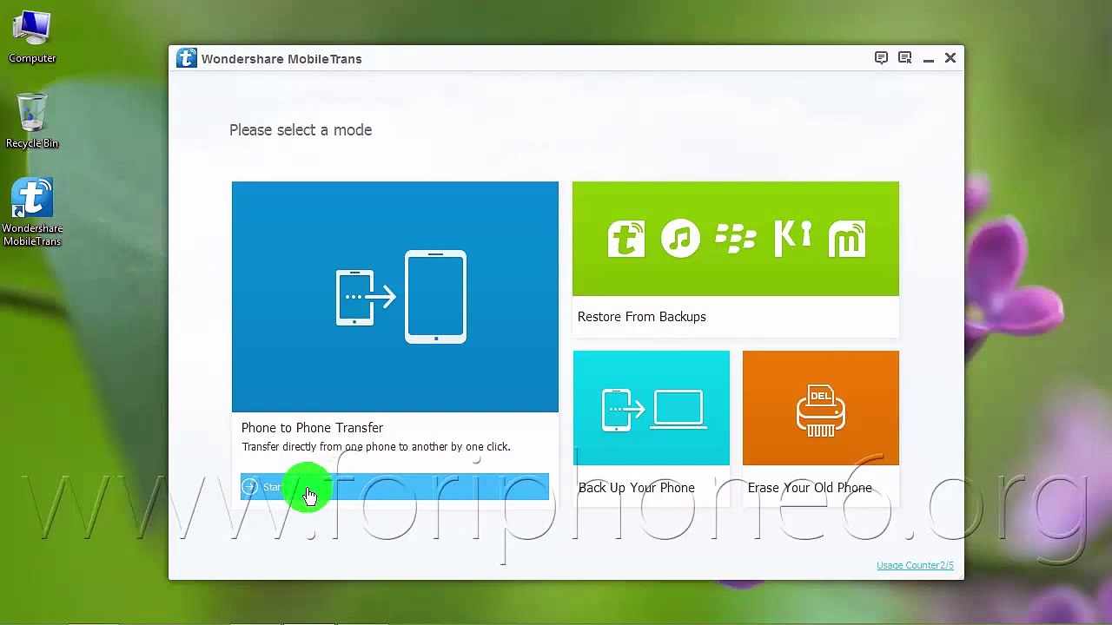Click the 'Transfer directly from one phone' description
The width and height of the screenshot is (1112, 625).
[376, 447]
